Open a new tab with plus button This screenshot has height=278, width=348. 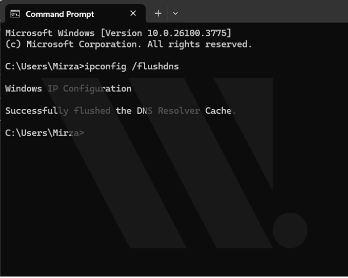click(158, 13)
